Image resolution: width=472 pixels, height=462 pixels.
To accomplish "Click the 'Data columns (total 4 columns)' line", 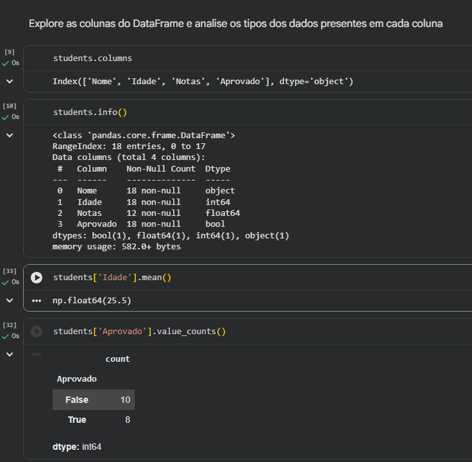I will click(x=128, y=157).
